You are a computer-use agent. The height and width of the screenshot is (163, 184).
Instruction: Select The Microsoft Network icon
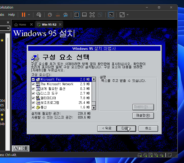(38, 84)
